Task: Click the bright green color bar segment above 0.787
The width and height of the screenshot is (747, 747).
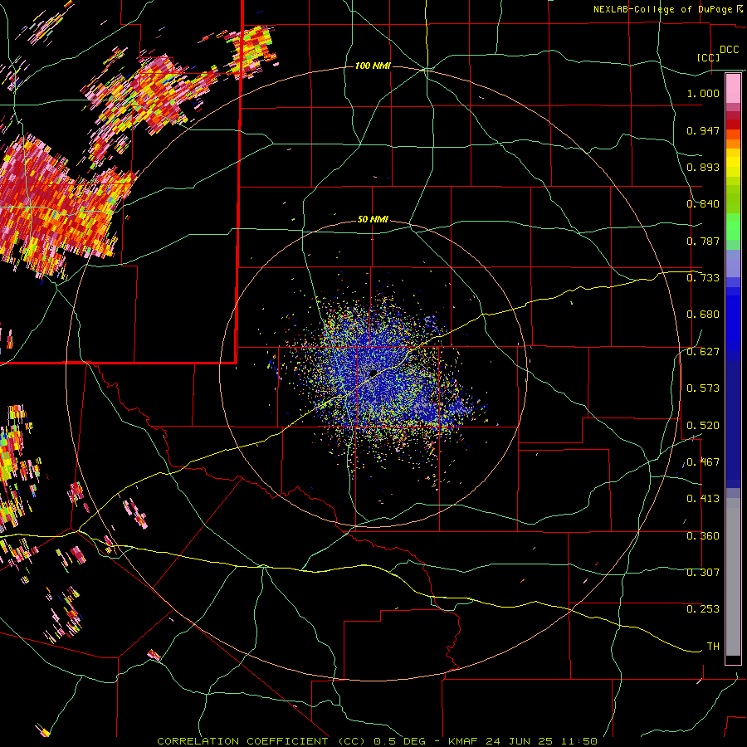Action: [x=733, y=227]
